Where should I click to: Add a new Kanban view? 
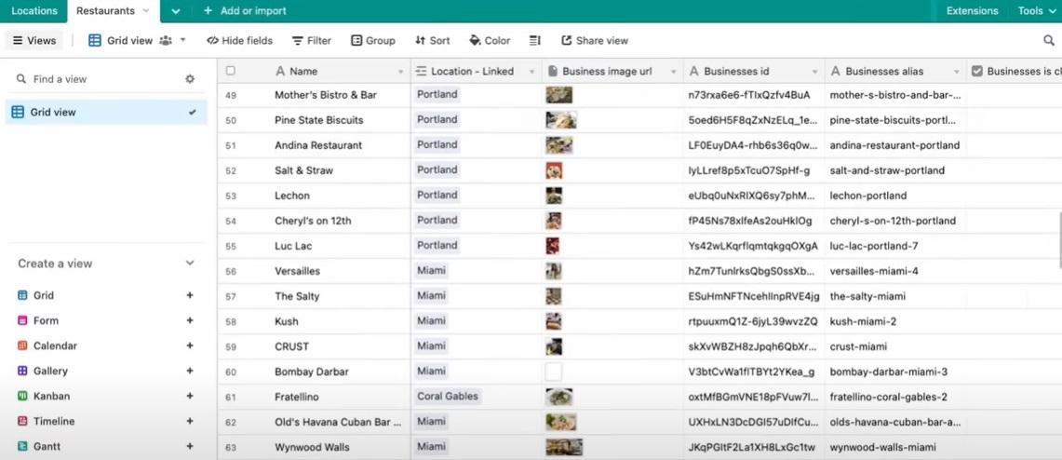190,396
